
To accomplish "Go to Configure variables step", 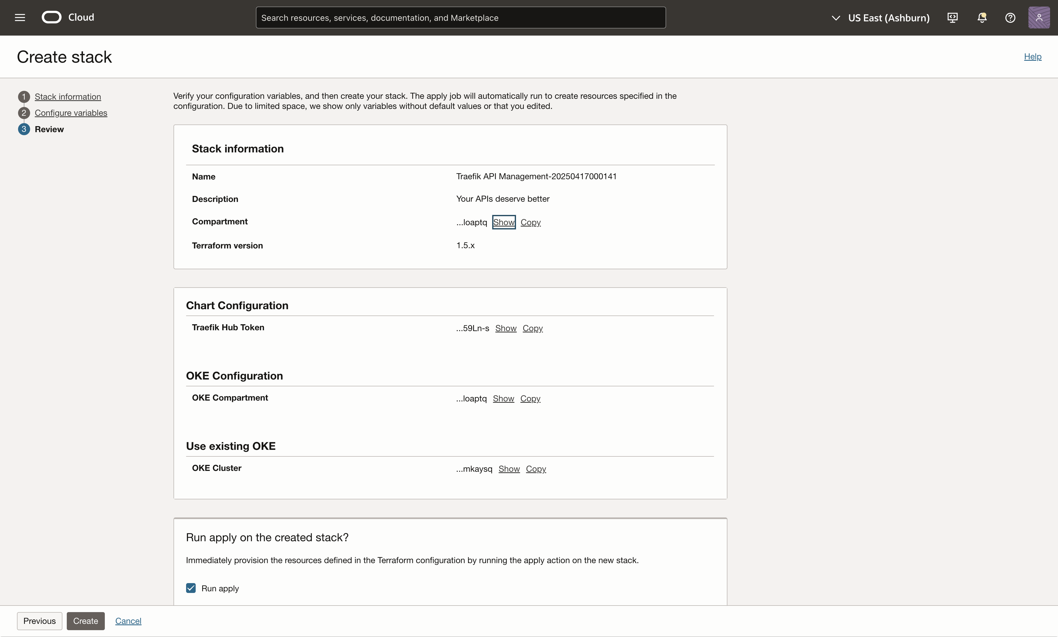I will 71,113.
